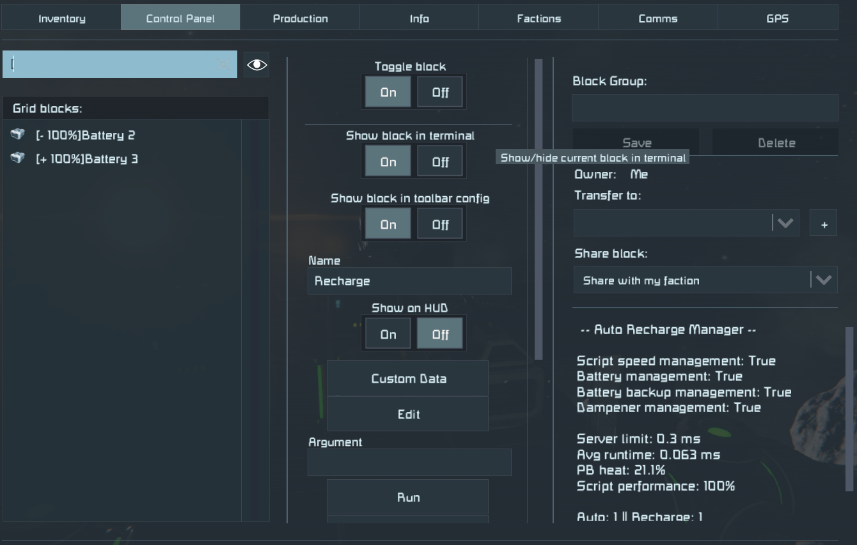Enable Show on HUD with On

point(388,335)
